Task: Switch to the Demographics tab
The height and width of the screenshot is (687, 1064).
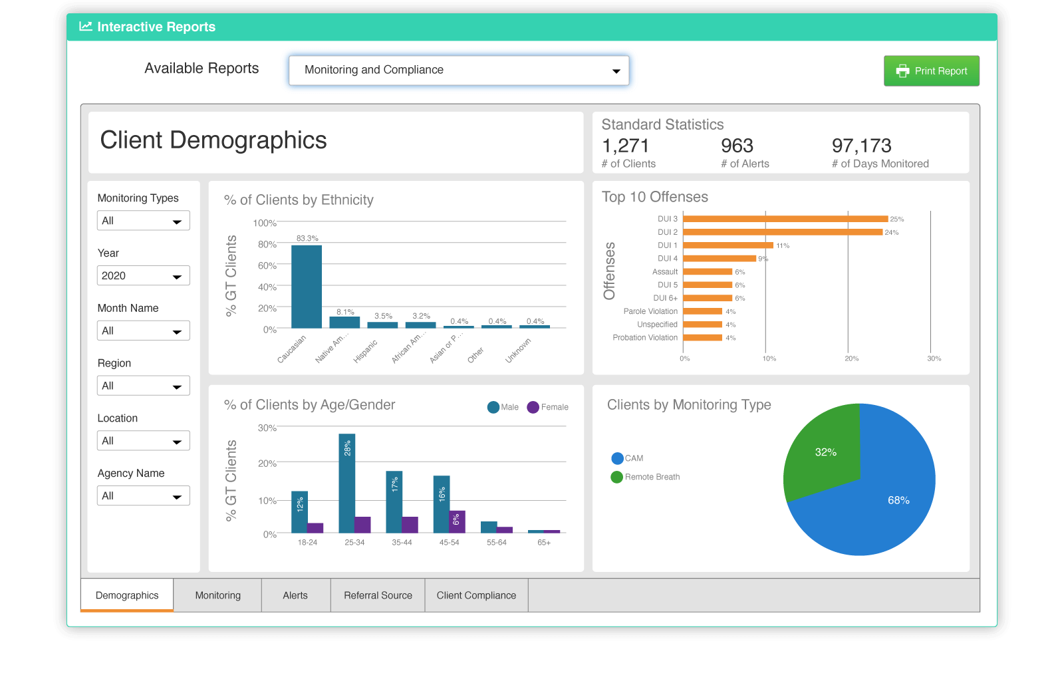Action: click(x=127, y=595)
